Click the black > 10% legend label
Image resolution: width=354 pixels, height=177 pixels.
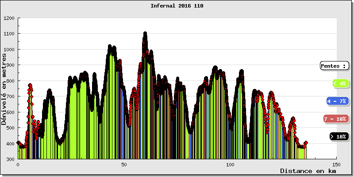339,137
